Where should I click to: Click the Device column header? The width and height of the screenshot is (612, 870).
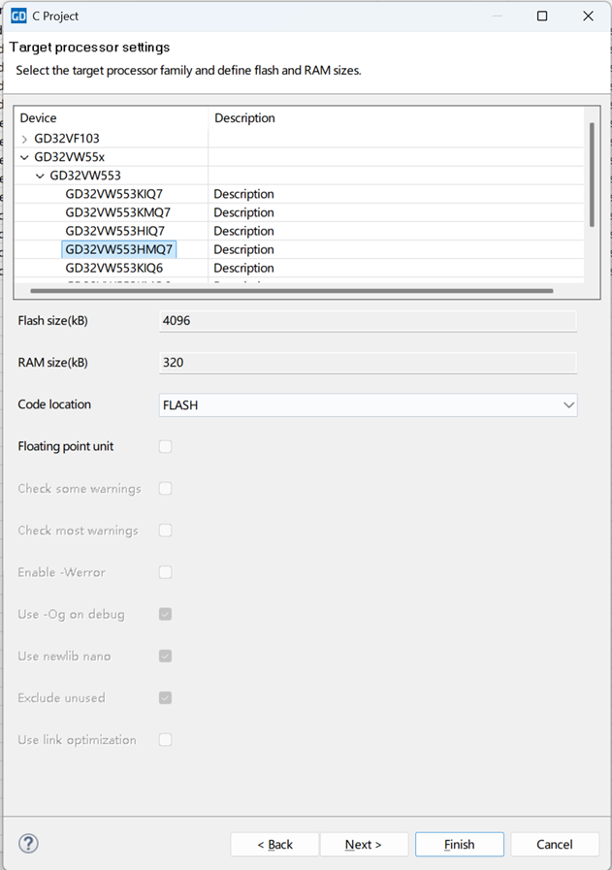(x=39, y=118)
